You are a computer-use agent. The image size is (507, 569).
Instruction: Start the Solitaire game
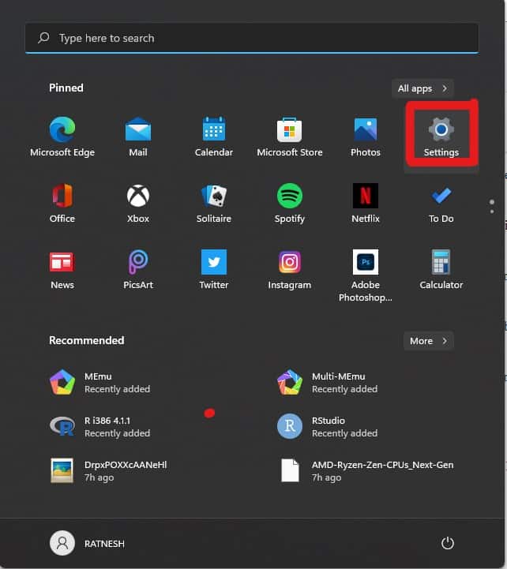pos(214,204)
